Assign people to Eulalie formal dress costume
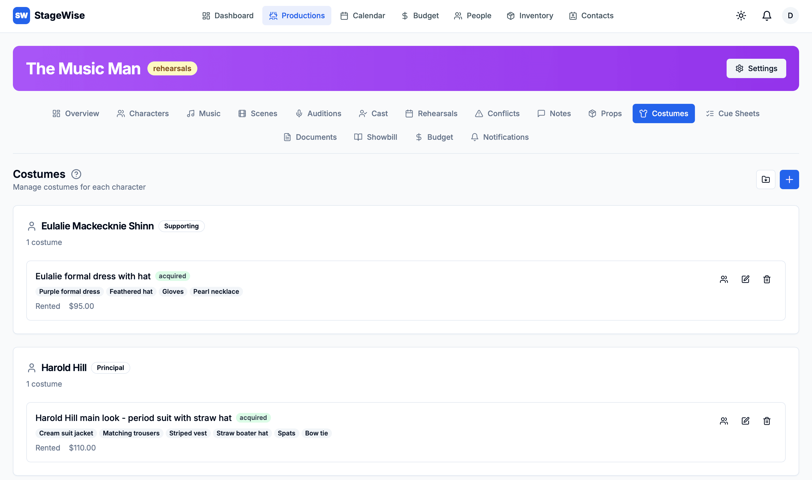 pos(724,279)
